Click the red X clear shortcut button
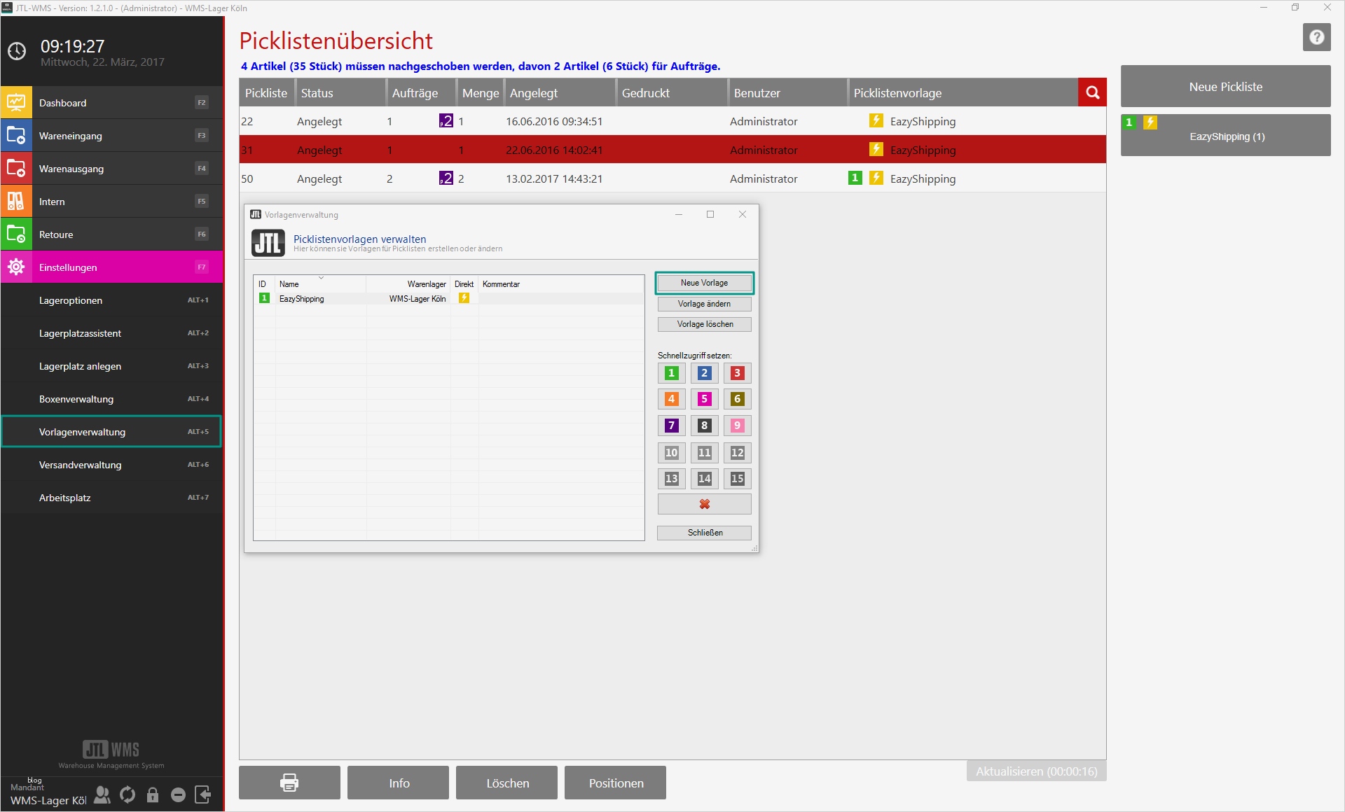1345x812 pixels. 704,504
